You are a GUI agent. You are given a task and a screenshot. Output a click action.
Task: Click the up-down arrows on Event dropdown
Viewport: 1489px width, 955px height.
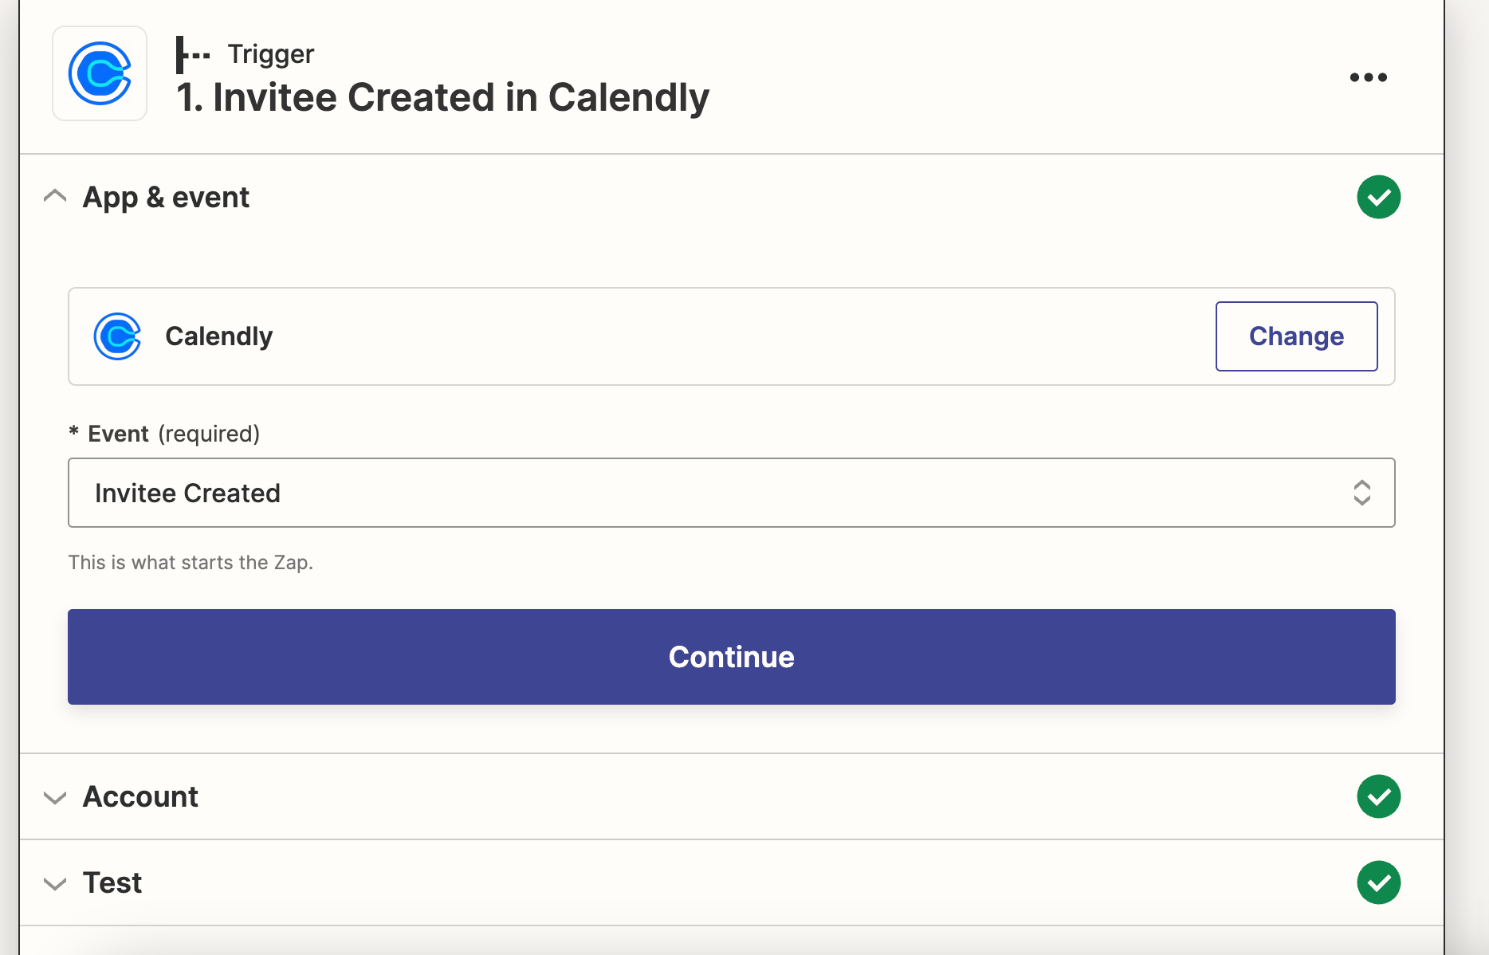tap(1361, 493)
